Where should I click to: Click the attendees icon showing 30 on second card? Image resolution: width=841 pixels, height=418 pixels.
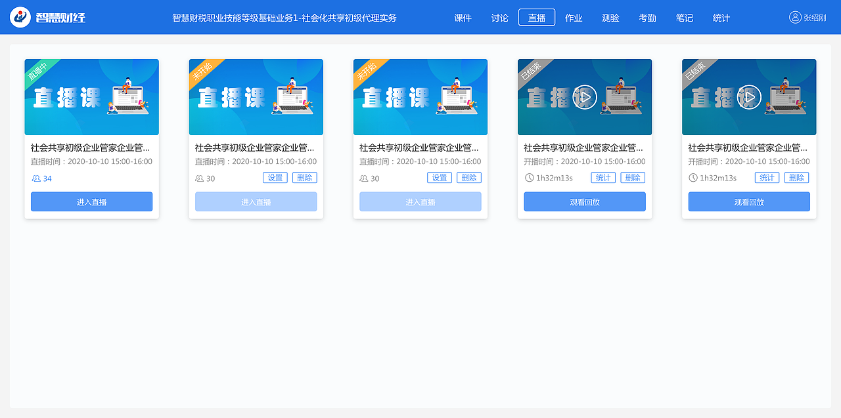[x=200, y=178]
